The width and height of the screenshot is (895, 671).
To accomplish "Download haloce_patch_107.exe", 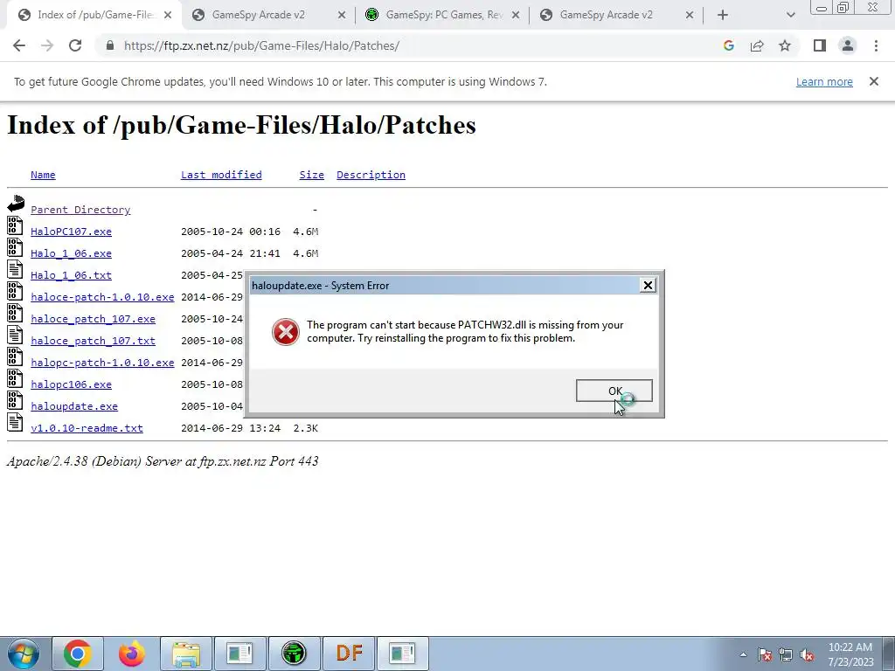I will click(93, 319).
